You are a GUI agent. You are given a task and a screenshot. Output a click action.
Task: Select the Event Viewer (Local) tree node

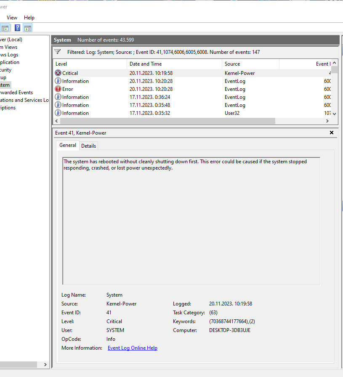[x=11, y=40]
